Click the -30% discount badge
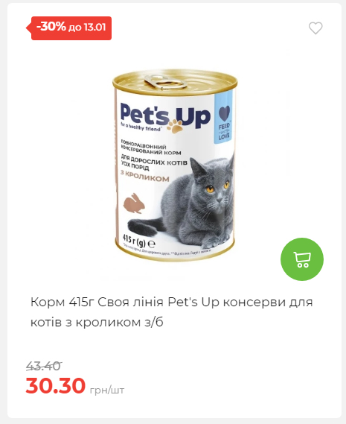The width and height of the screenshot is (346, 424). coord(69,28)
